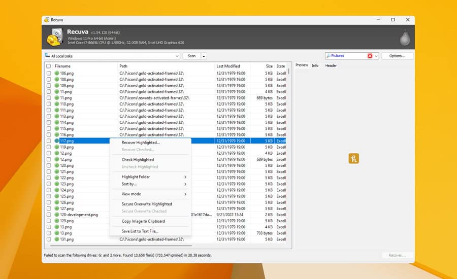Sort list by State column header
Image resolution: width=457 pixels, height=279 pixels.
pos(281,66)
